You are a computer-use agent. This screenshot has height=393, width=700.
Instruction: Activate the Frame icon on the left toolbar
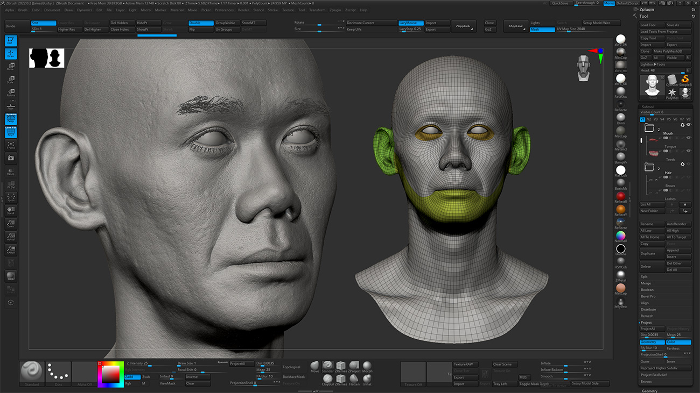pos(11,145)
